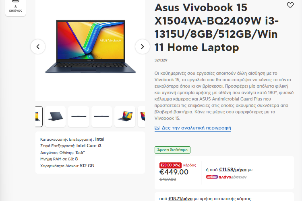
Task: Open the €18.71/μήνα credit card link
Action: pyautogui.click(x=180, y=199)
